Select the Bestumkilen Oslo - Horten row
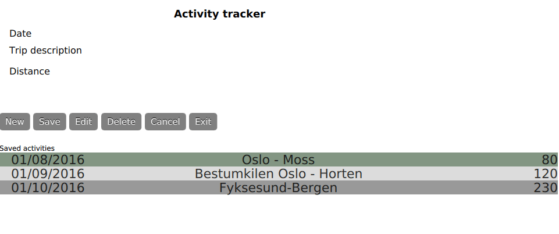Viewport: 559px width, 234px height. (x=278, y=173)
